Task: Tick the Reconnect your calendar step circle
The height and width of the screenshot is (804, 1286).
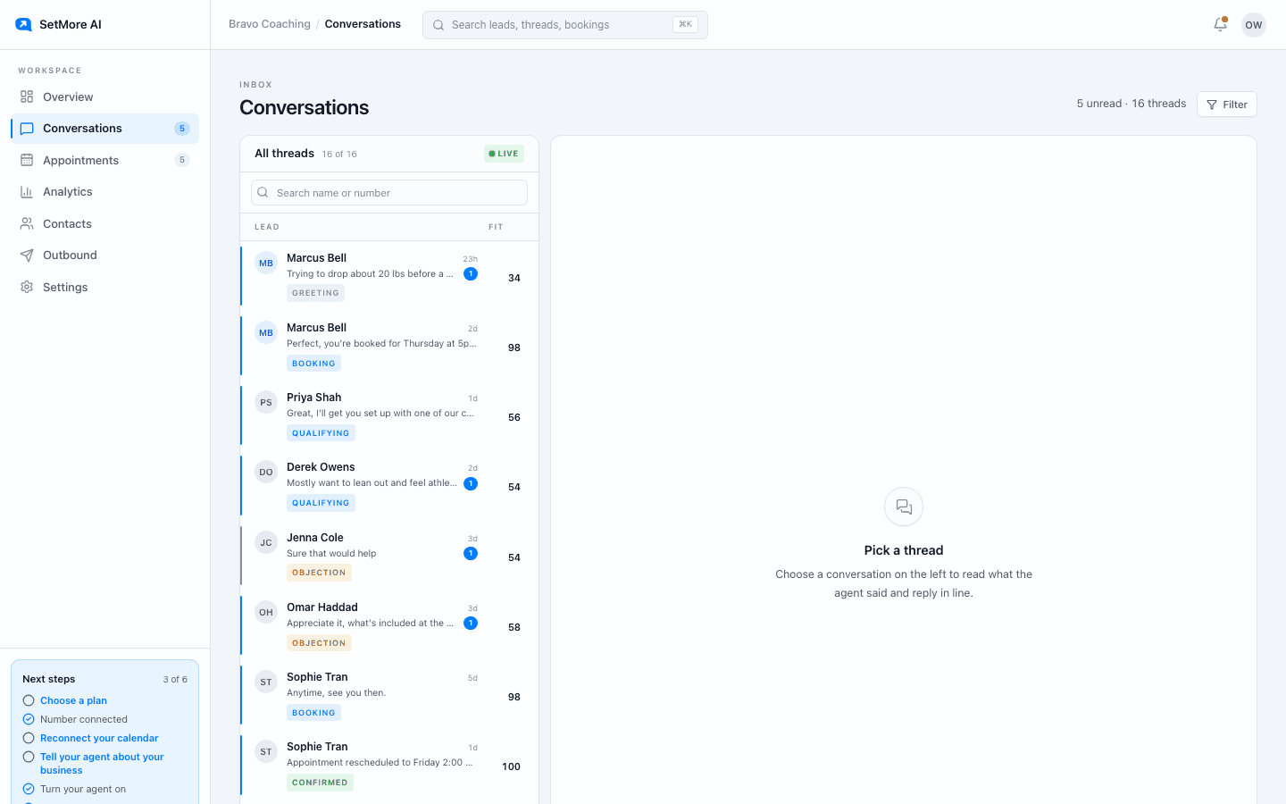Action: click(x=29, y=738)
